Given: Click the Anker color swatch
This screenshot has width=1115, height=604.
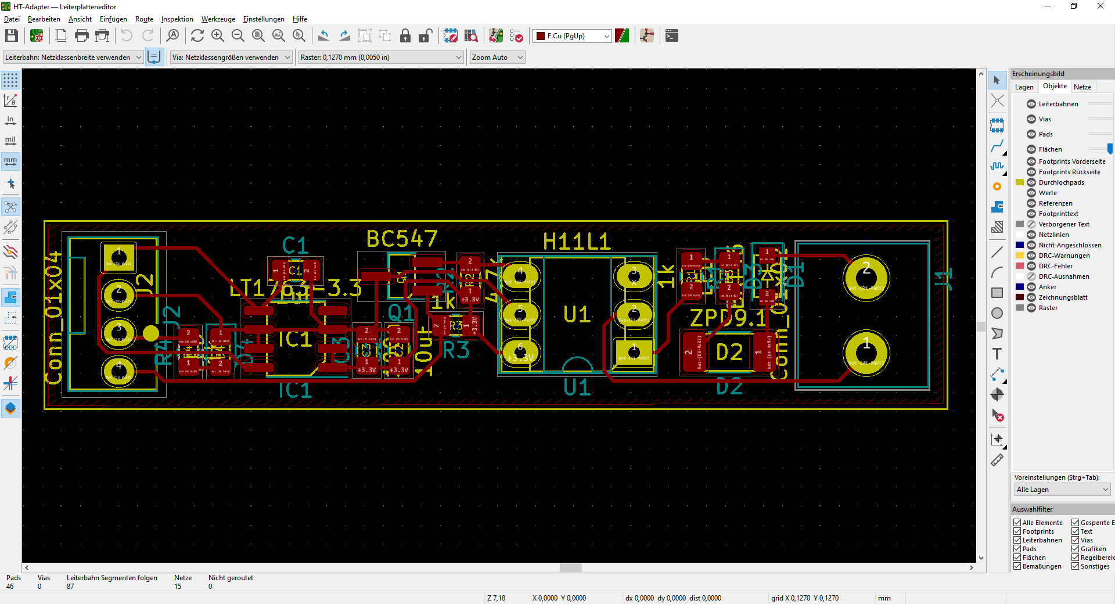Looking at the screenshot, I should coord(1020,287).
